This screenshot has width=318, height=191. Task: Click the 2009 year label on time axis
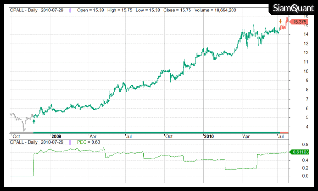click(x=56, y=136)
